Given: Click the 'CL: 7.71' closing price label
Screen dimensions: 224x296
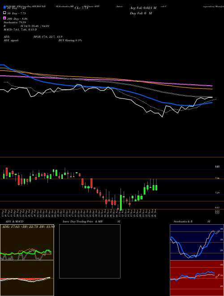Looking at the screenshot, I should 81,8.
